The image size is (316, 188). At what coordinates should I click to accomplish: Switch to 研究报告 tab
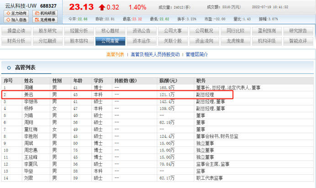298,31
